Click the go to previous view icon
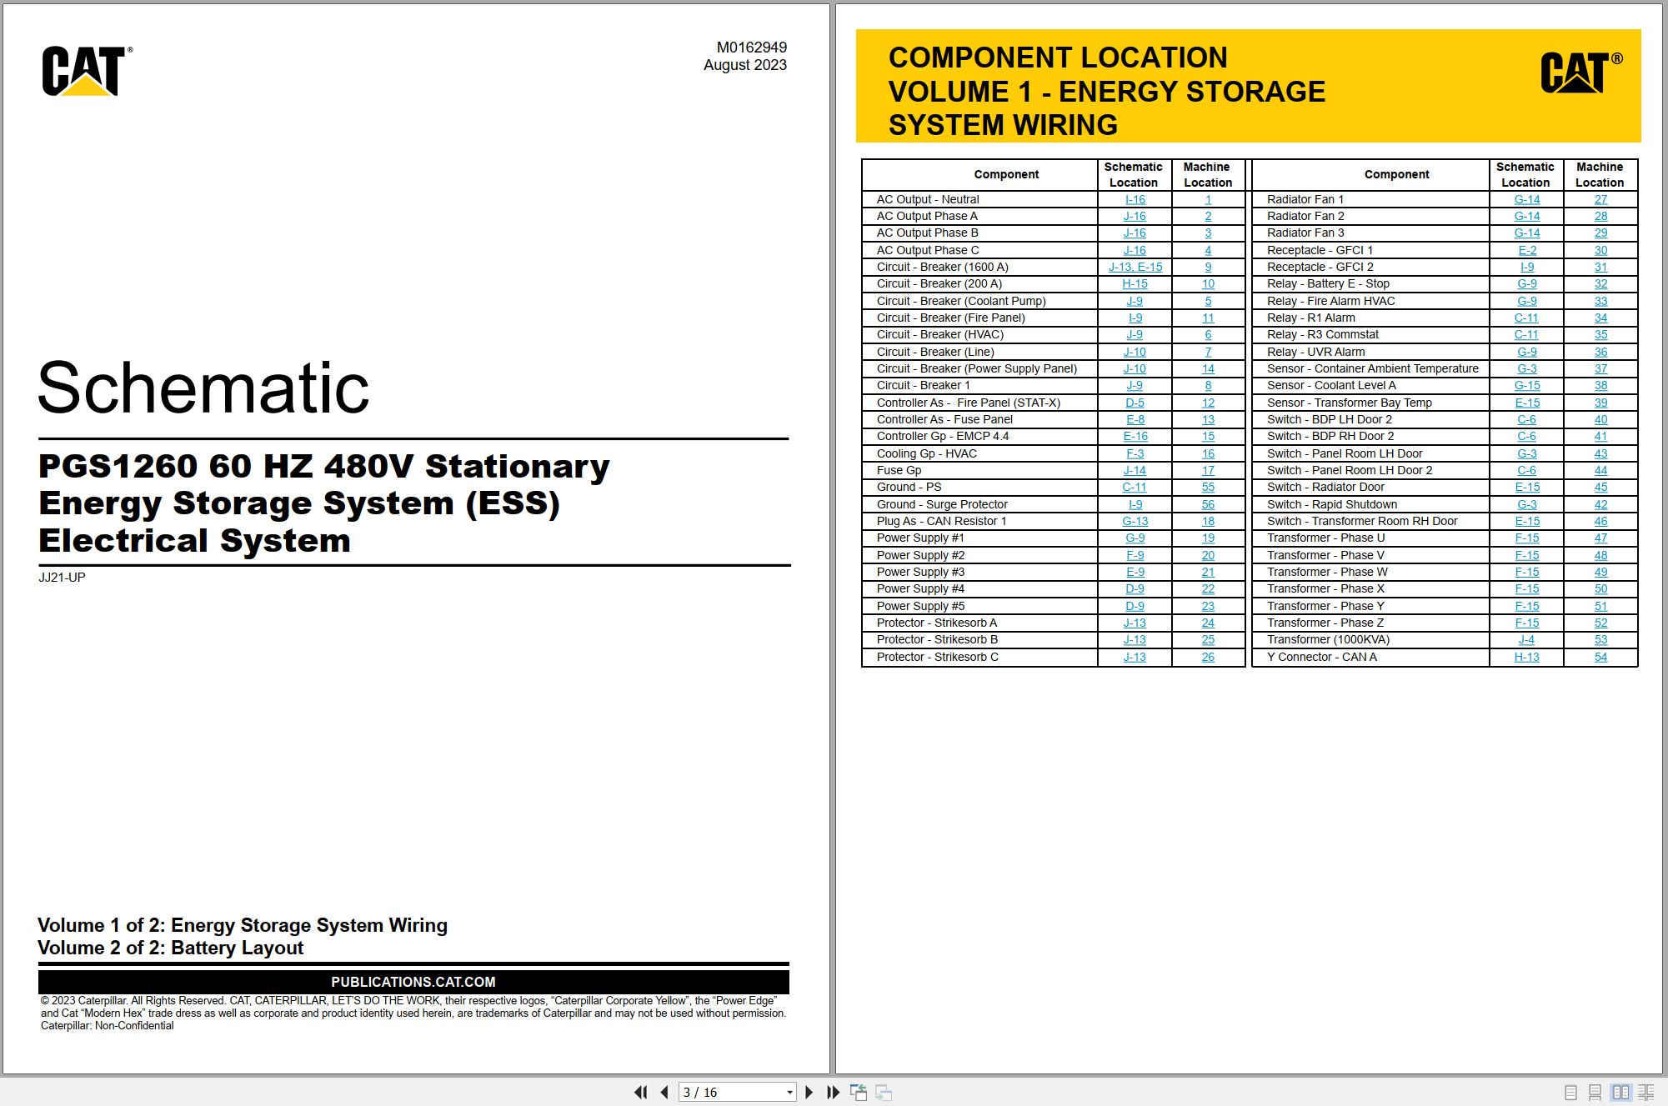This screenshot has height=1106, width=1668. [x=859, y=1092]
